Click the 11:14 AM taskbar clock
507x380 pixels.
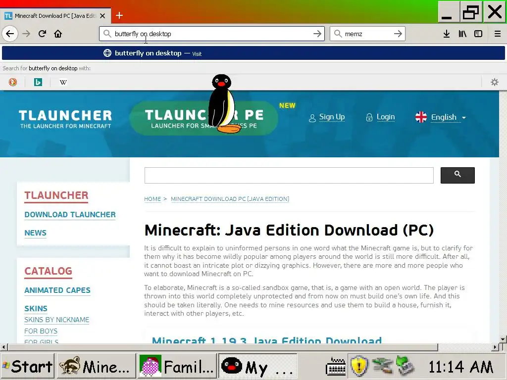460,367
